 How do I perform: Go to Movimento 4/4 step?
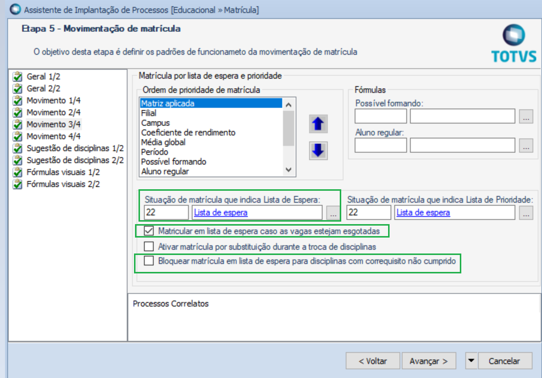[x=54, y=136]
